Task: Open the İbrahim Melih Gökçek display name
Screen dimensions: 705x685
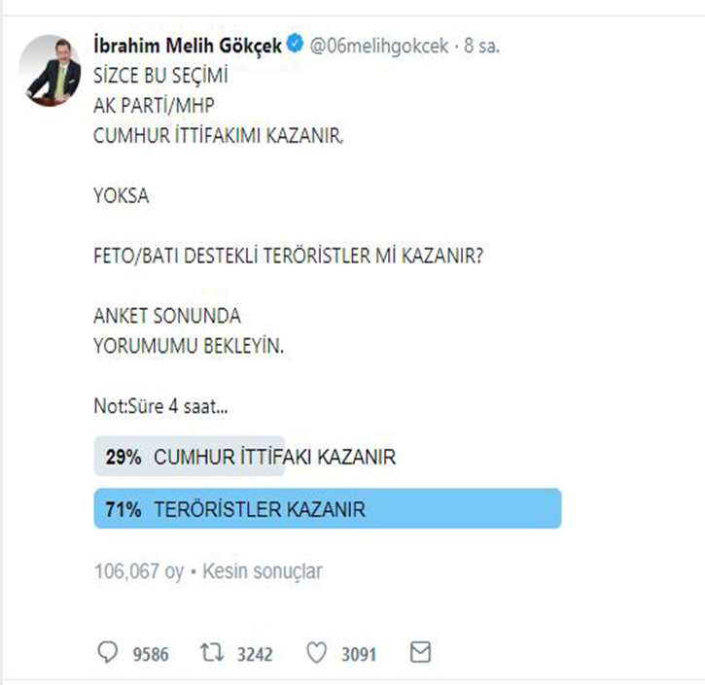Action: click(188, 46)
